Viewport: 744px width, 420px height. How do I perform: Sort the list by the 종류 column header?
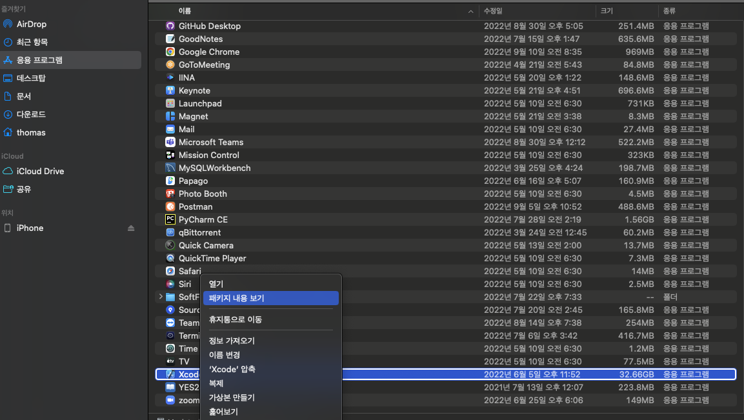point(669,11)
